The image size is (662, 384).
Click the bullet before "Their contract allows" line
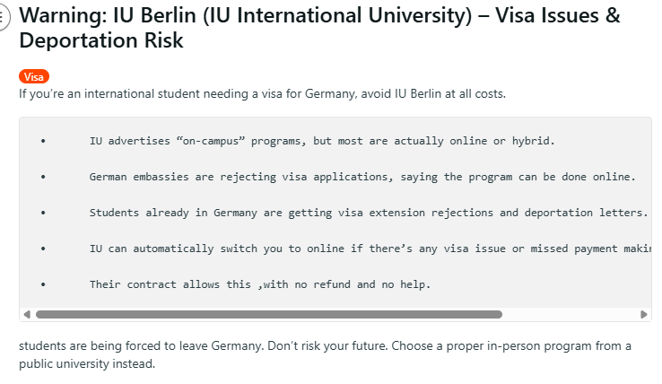pyautogui.click(x=42, y=284)
